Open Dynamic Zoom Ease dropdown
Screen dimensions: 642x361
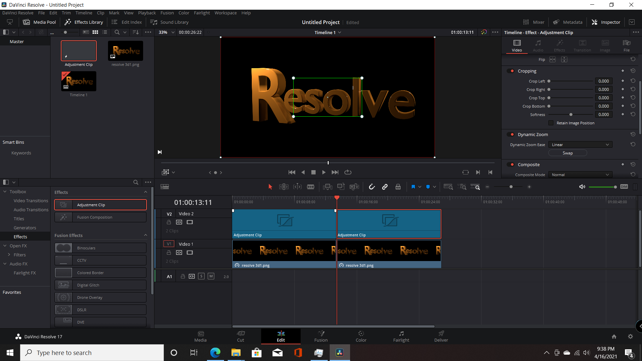click(x=580, y=145)
